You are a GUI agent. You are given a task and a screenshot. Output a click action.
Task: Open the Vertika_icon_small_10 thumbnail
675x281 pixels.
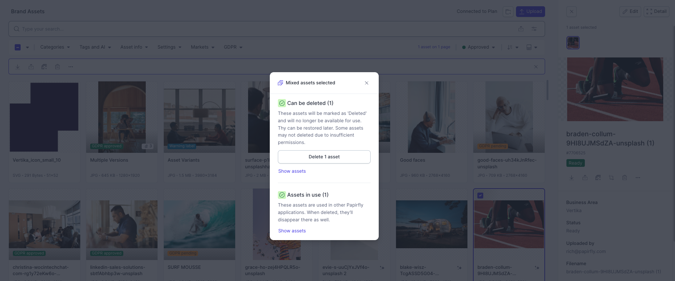point(44,117)
